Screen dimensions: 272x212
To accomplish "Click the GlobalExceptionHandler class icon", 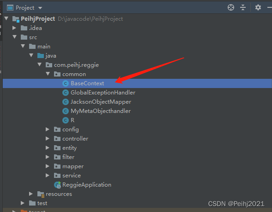I will 66,93.
